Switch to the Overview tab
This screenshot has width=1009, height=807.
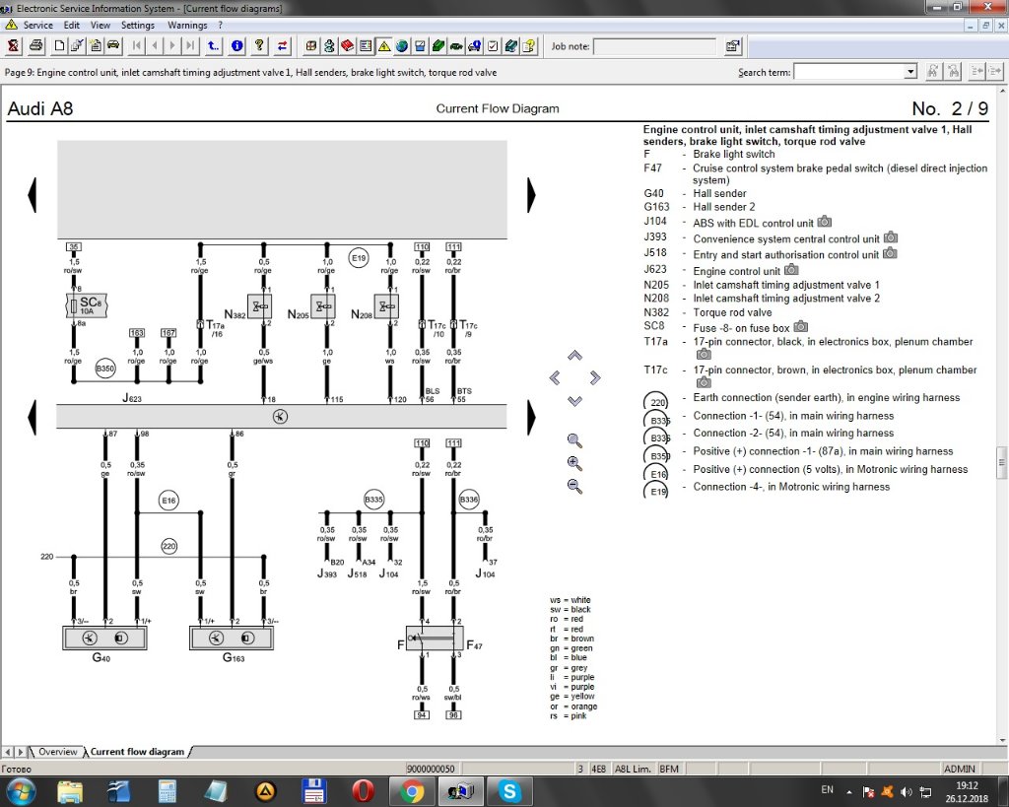coord(57,752)
